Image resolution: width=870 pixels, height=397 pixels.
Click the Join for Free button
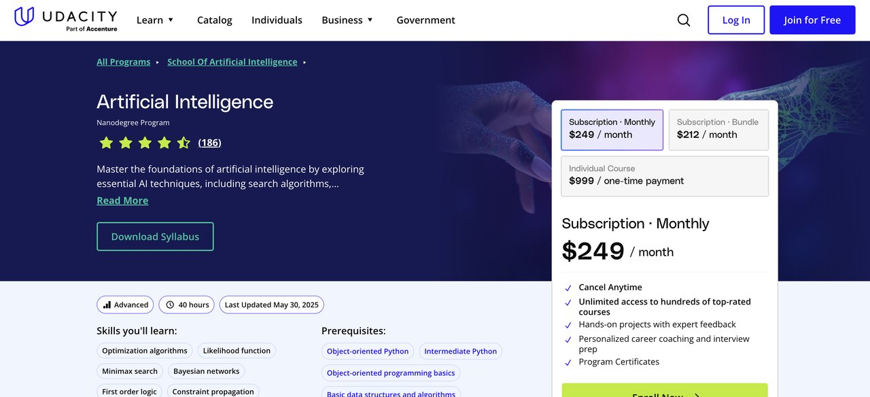point(812,20)
